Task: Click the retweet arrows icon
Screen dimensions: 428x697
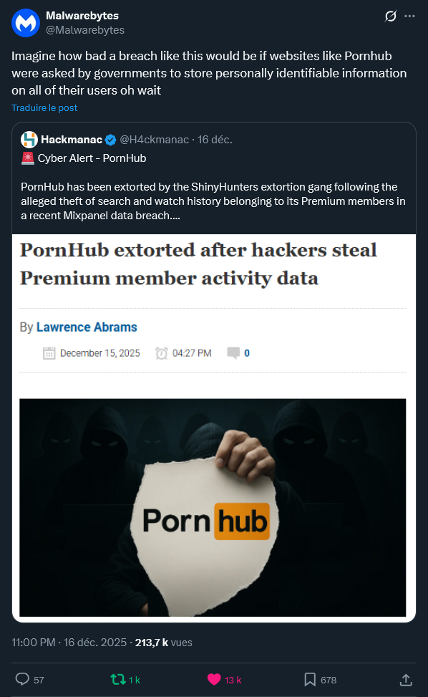Action: pos(118,679)
